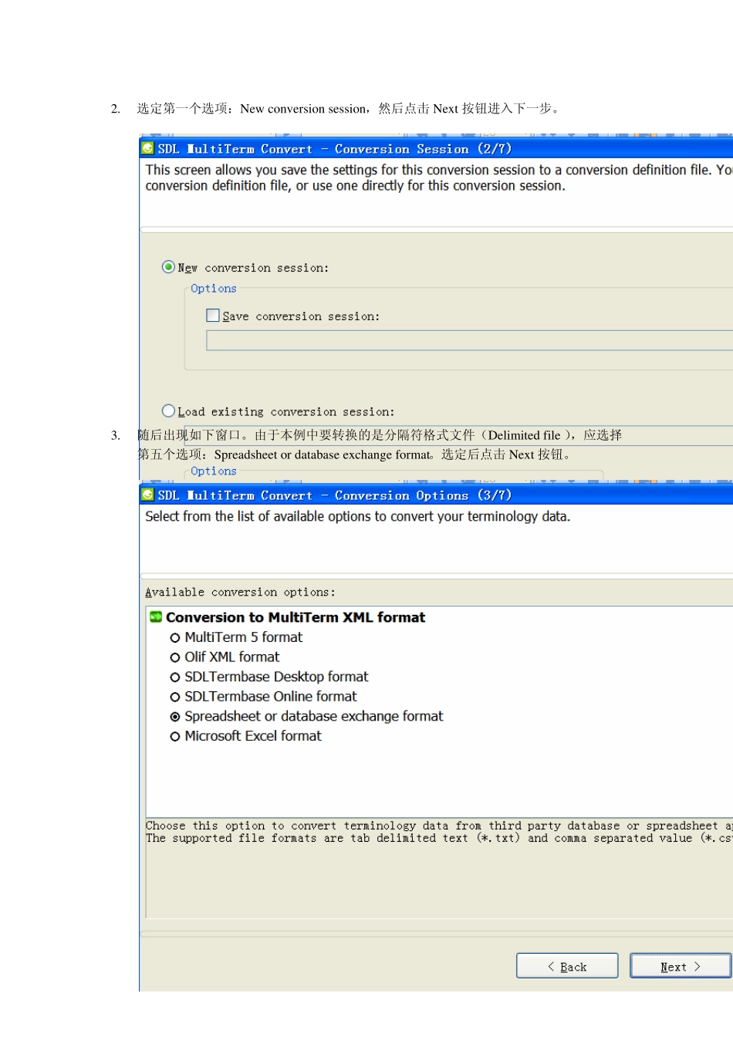The width and height of the screenshot is (733, 1037).
Task: Click Select from the list instruction text
Action: (358, 516)
